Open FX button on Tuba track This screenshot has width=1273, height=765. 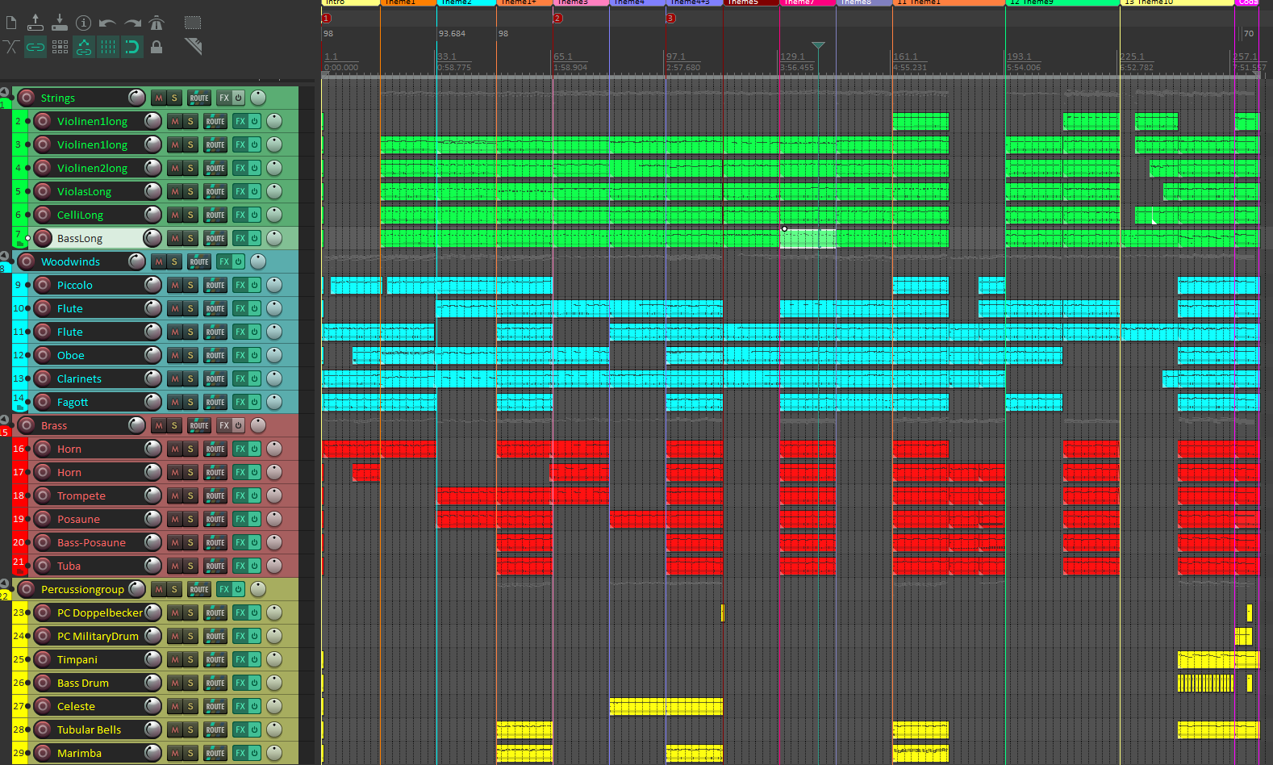pos(240,566)
